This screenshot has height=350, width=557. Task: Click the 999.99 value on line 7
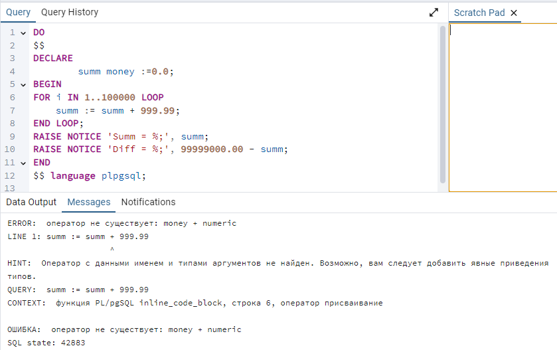157,110
